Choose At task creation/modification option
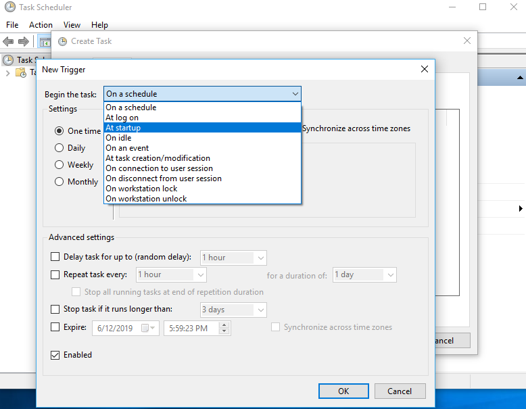This screenshot has height=409, width=526. pos(202,158)
